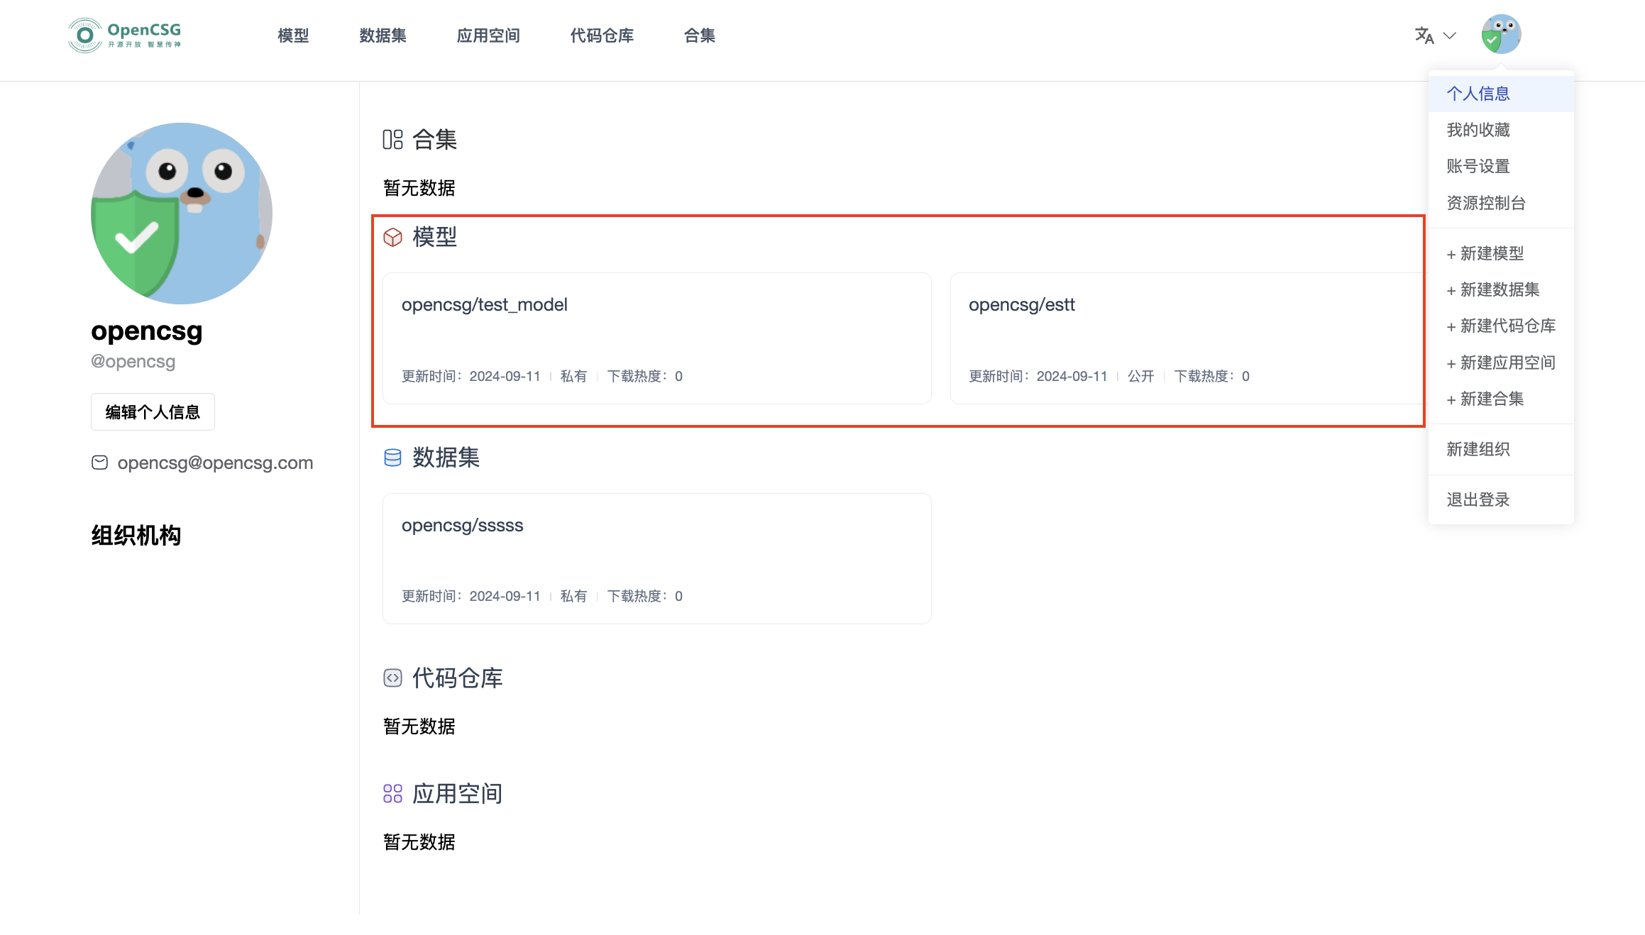
Task: Choose 退出登录 to sign out
Action: [1478, 499]
